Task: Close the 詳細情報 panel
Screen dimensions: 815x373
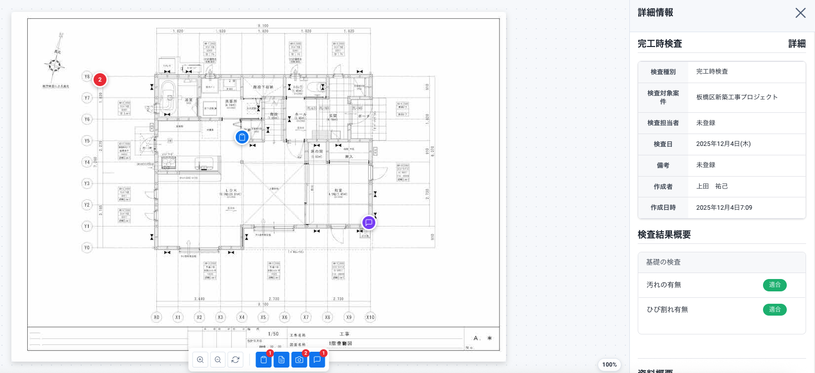Action: (x=800, y=13)
